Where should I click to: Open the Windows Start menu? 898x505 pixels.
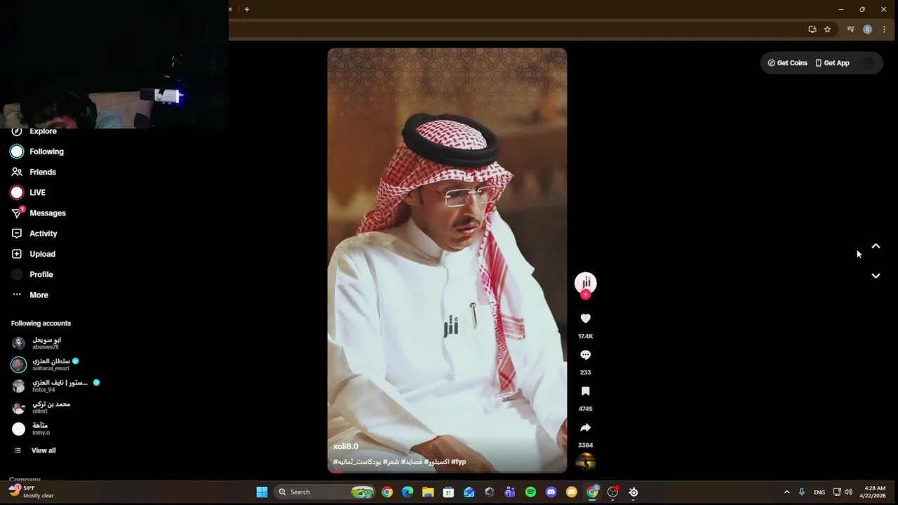pos(262,492)
